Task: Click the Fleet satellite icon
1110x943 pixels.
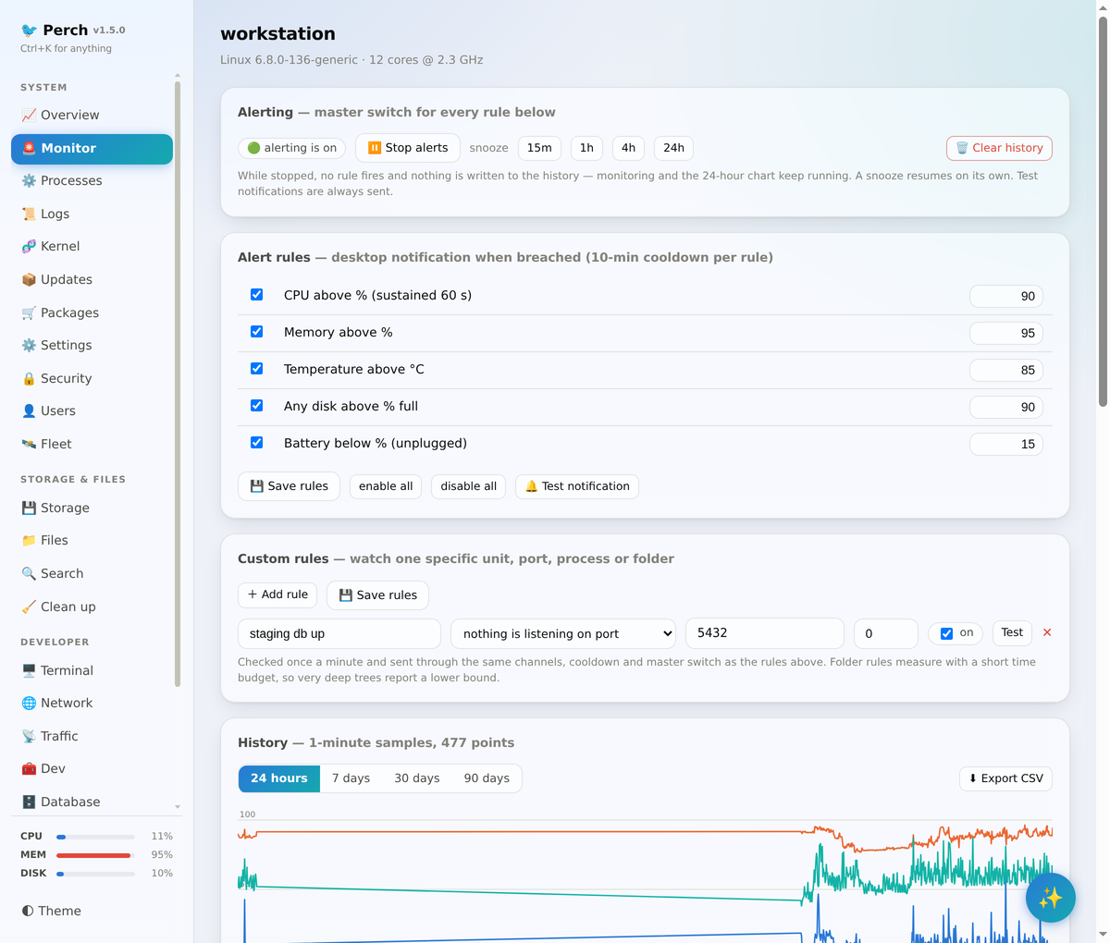Action: pos(29,444)
